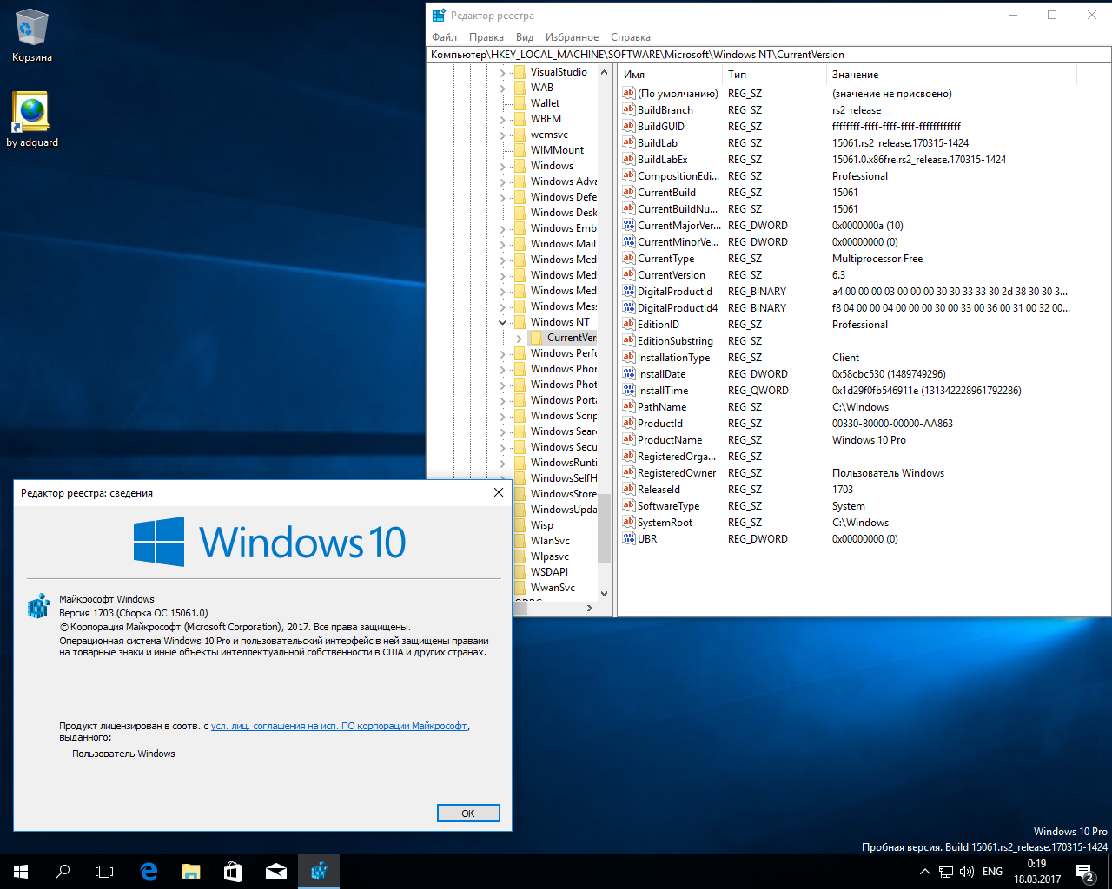Screen dimensions: 1112x889
Task: Expand the VisualStudio tree node
Action: coord(502,72)
